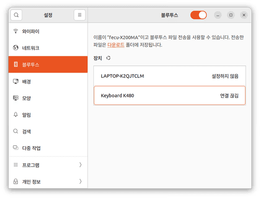The image size is (260, 198).
Task: Maximize the Settings window
Action: (231, 15)
